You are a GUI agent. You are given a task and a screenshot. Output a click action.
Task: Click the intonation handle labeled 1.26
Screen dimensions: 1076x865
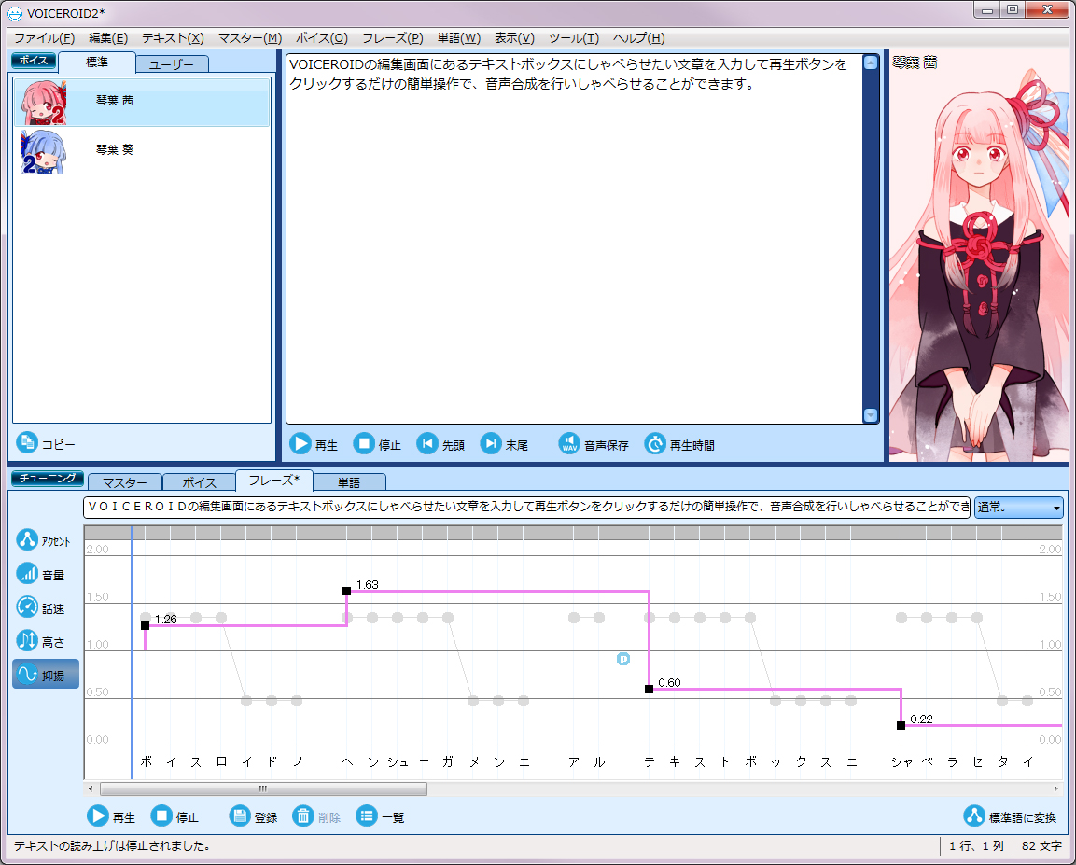[x=145, y=625]
